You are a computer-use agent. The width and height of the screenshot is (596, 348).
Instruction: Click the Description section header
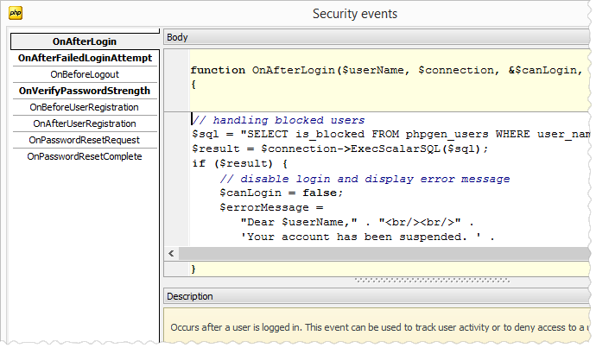point(189,296)
